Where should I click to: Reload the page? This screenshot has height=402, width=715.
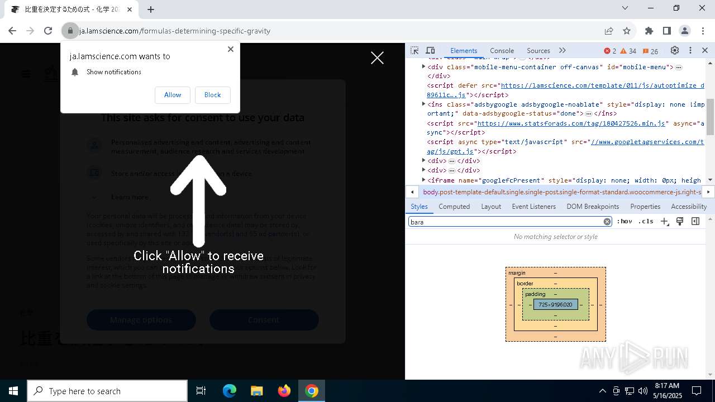tap(48, 31)
